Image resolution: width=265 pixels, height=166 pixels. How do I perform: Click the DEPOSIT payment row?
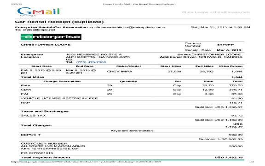click(x=132, y=135)
